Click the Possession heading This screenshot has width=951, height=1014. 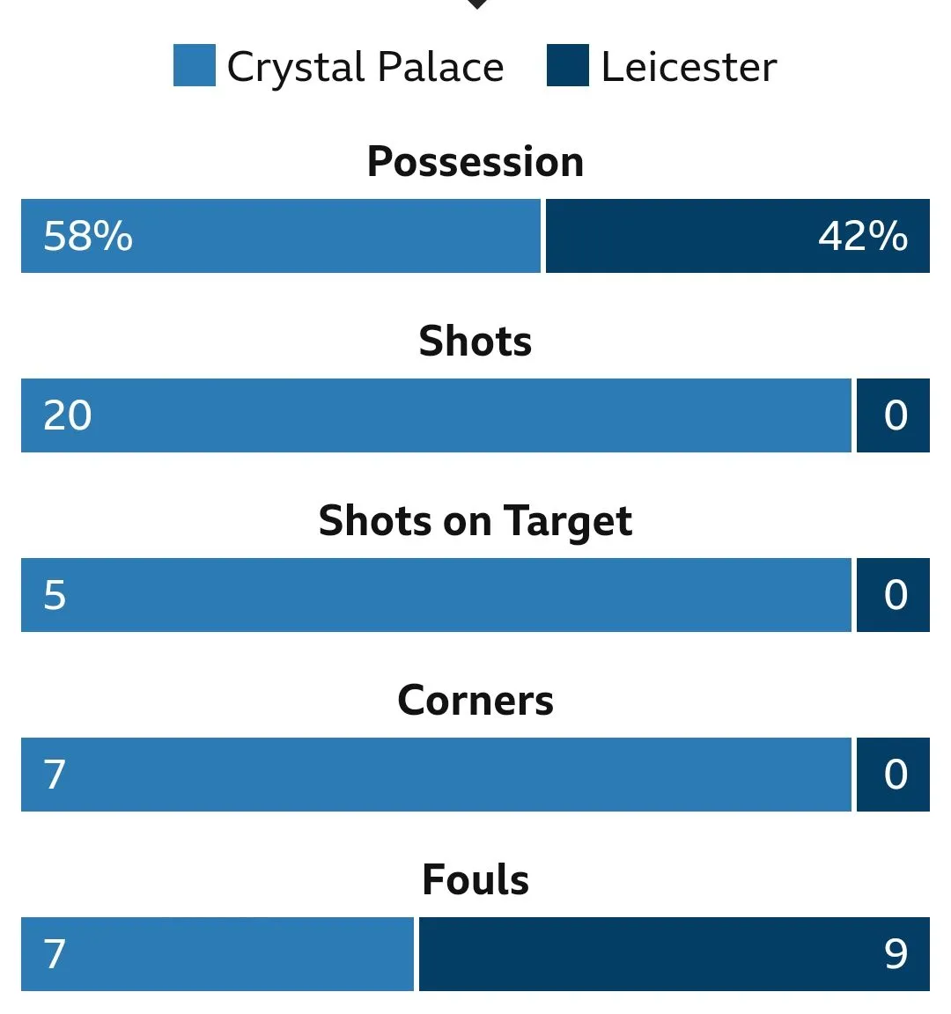[475, 162]
